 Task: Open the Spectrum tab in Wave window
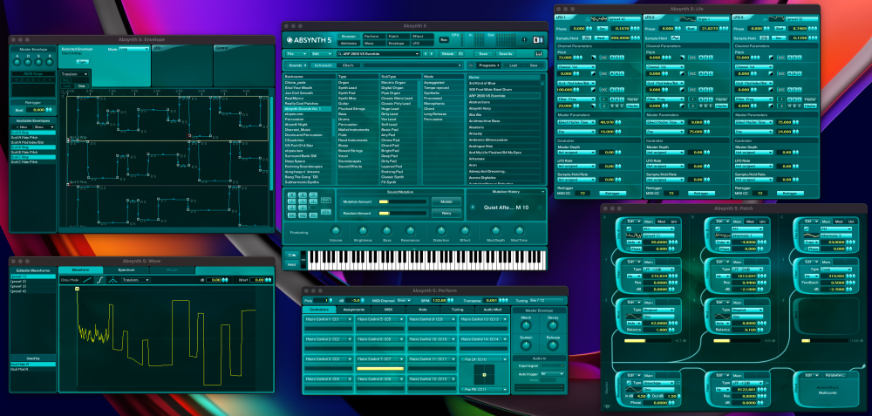coord(126,270)
